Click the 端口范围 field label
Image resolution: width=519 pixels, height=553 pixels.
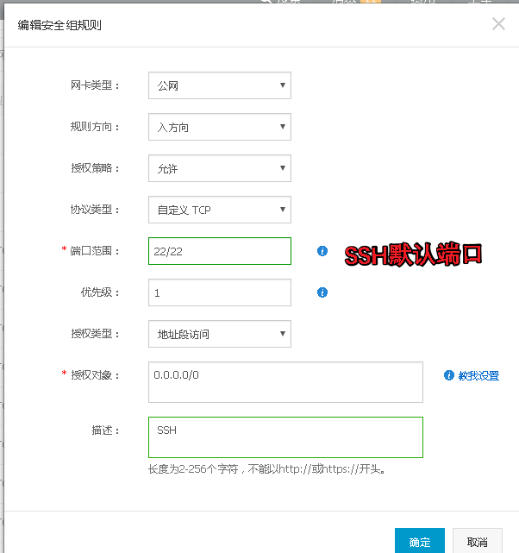click(95, 251)
